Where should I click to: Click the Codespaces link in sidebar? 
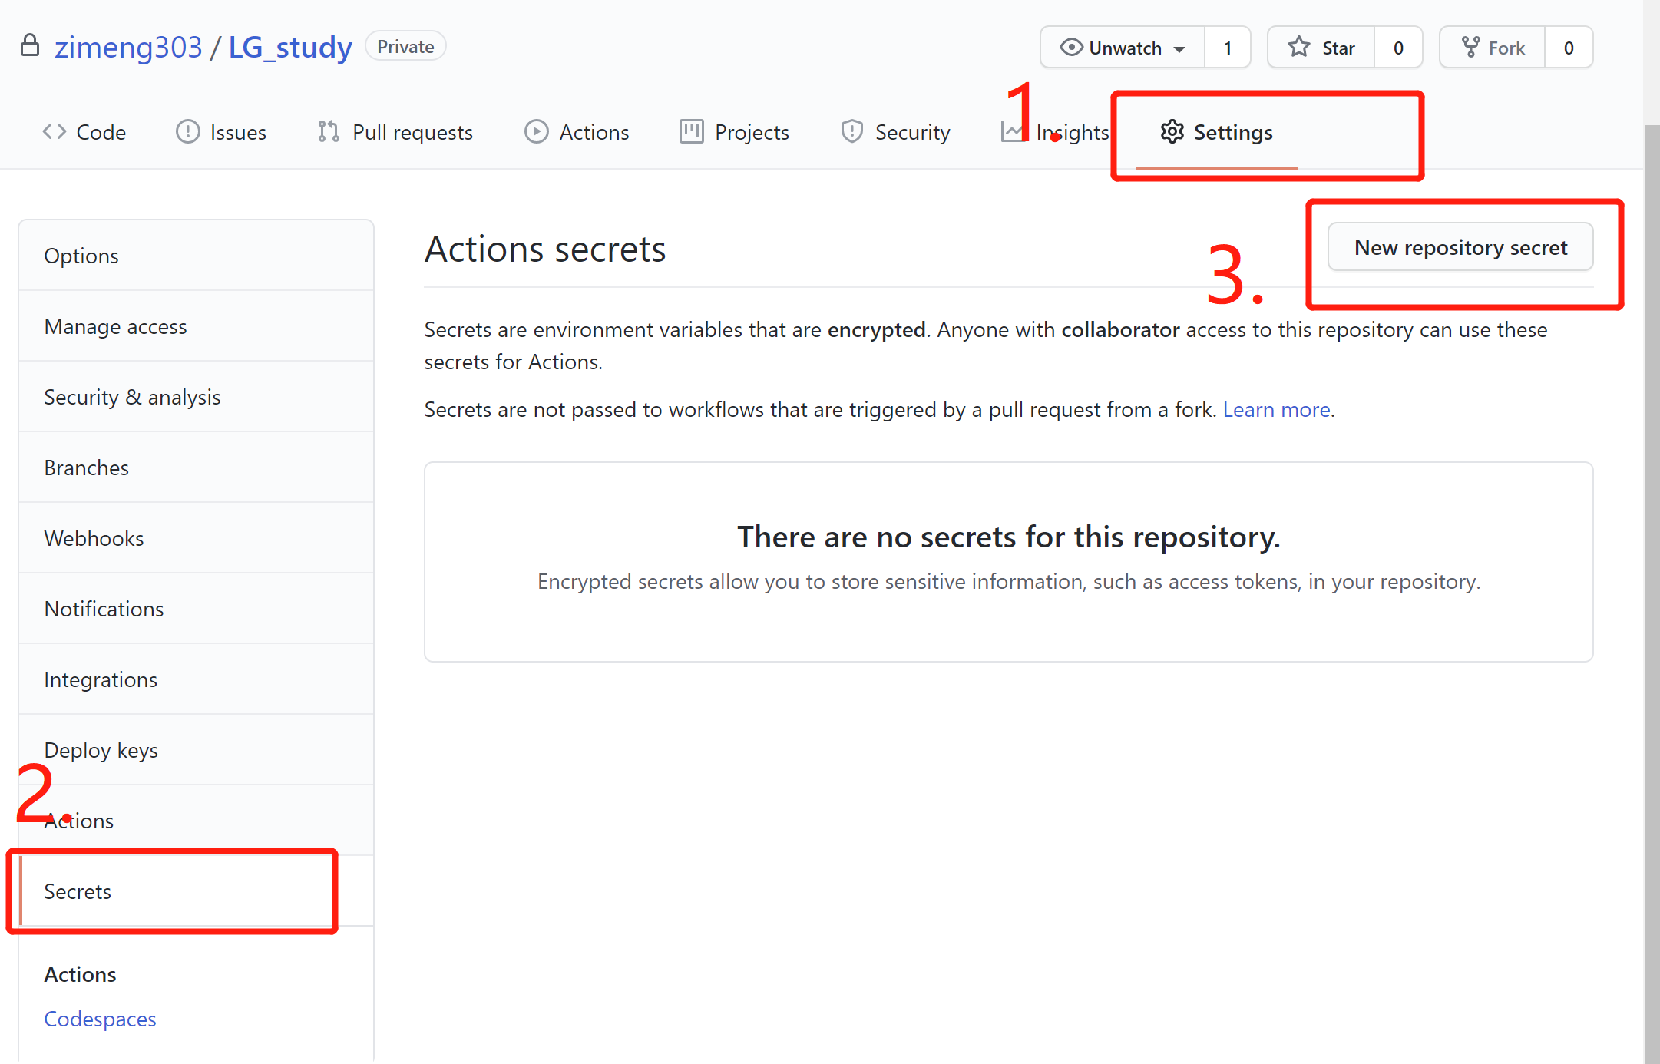click(x=100, y=1019)
